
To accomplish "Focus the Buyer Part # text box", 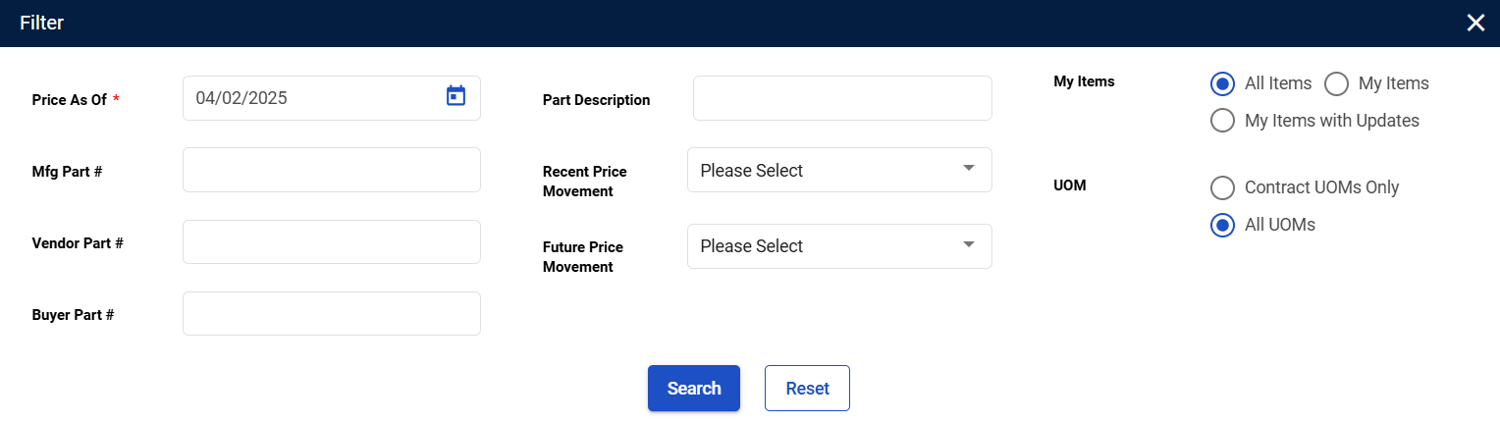I will click(332, 314).
